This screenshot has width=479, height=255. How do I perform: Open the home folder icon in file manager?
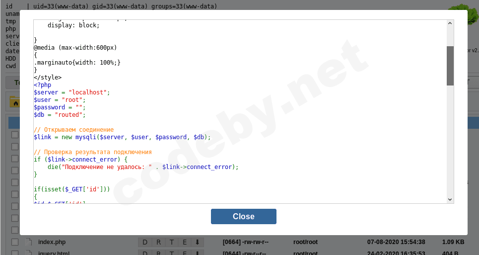pos(15,102)
